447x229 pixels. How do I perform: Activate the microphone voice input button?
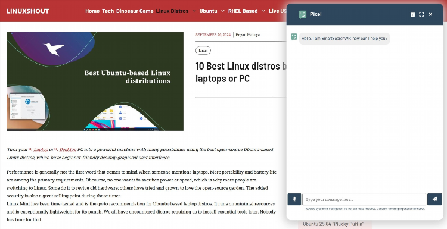[x=294, y=199]
